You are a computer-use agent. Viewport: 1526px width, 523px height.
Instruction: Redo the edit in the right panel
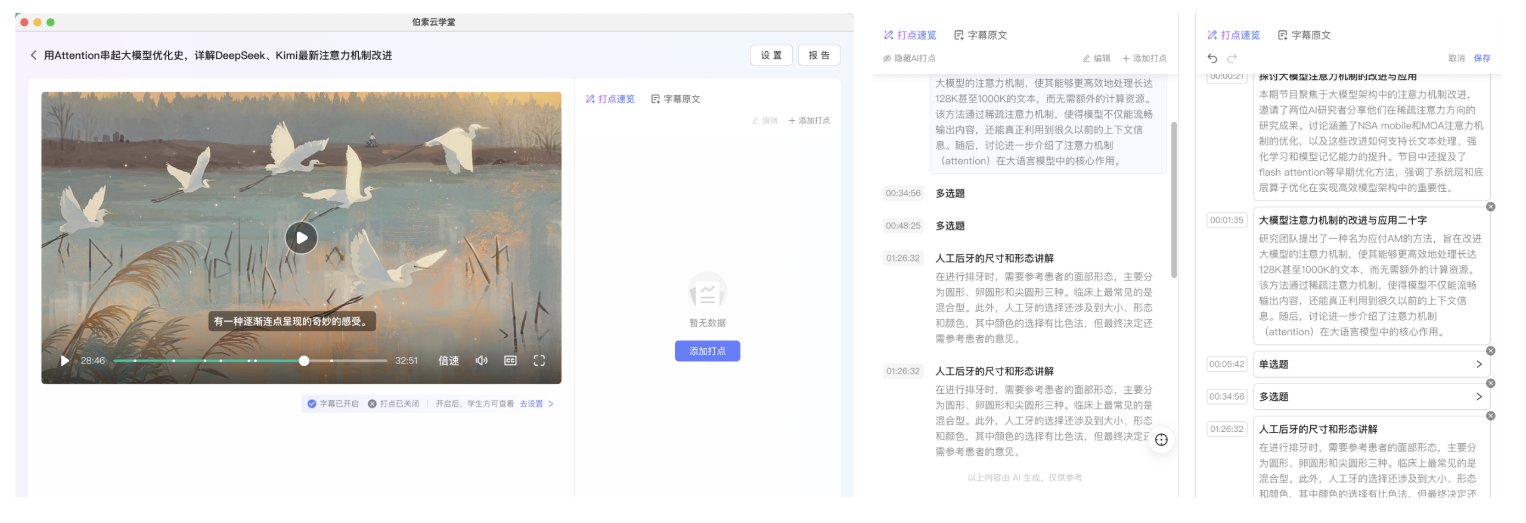coord(1232,58)
